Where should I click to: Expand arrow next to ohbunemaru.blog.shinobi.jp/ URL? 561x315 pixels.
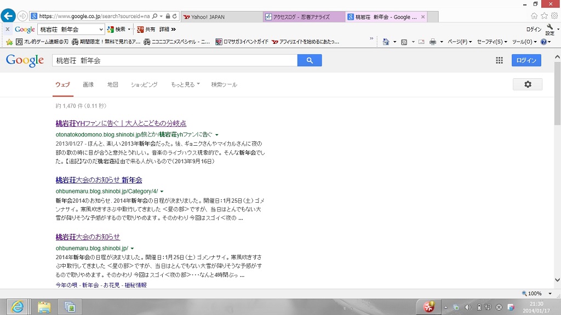pos(132,248)
